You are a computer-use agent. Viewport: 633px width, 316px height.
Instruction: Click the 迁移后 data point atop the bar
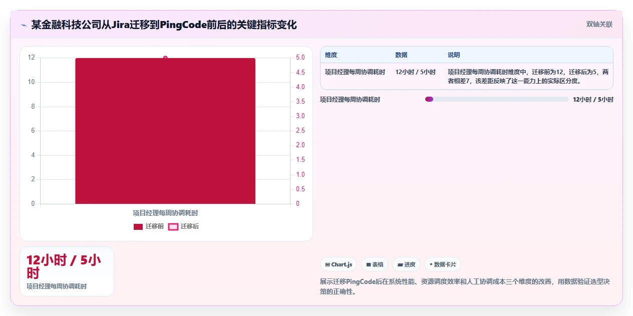(165, 58)
